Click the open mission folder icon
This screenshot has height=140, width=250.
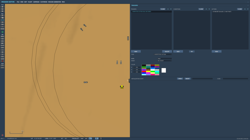point(2,9)
